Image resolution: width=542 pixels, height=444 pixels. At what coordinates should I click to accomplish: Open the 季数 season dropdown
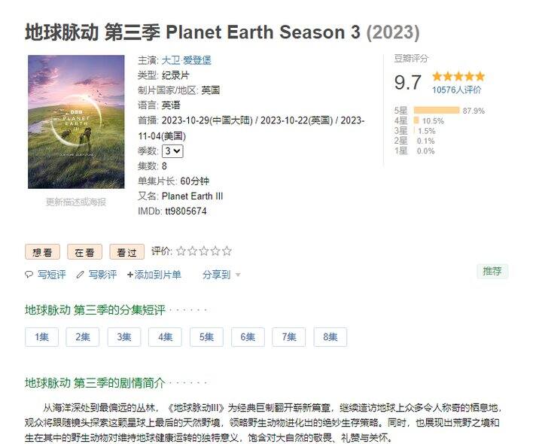[172, 151]
